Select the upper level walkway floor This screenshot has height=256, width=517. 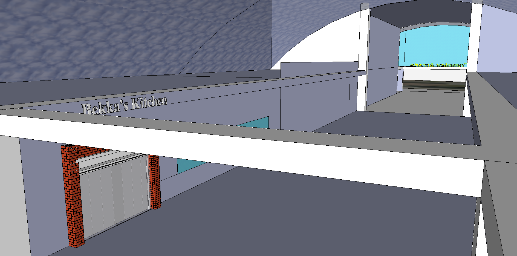[x=397, y=126]
